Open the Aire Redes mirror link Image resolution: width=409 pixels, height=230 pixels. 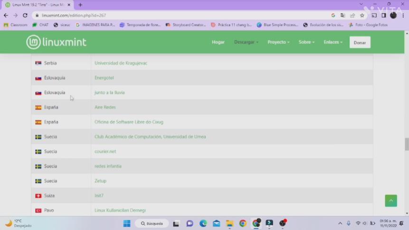point(105,107)
